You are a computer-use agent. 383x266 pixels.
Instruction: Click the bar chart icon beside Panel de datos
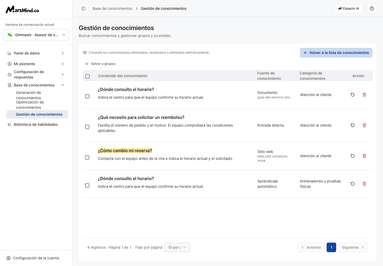click(x=10, y=53)
